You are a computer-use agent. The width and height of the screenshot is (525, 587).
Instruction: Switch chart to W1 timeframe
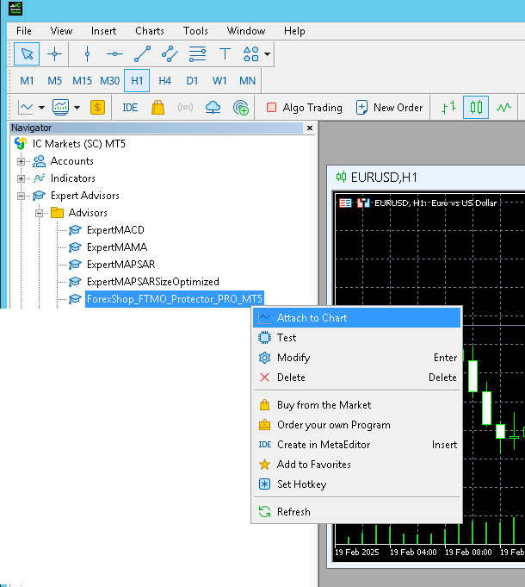(x=219, y=80)
